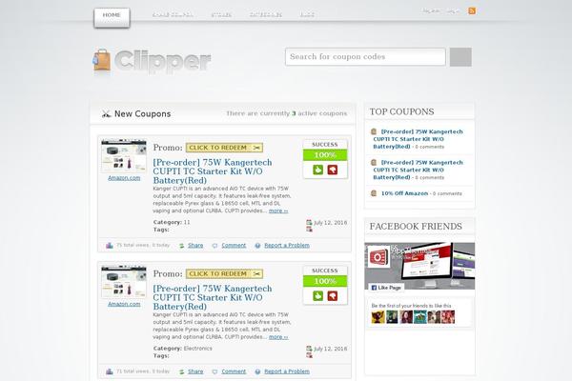This screenshot has height=381, width=572.
Task: Open the Kangertech coupon title in Electronics category
Action: point(213,297)
